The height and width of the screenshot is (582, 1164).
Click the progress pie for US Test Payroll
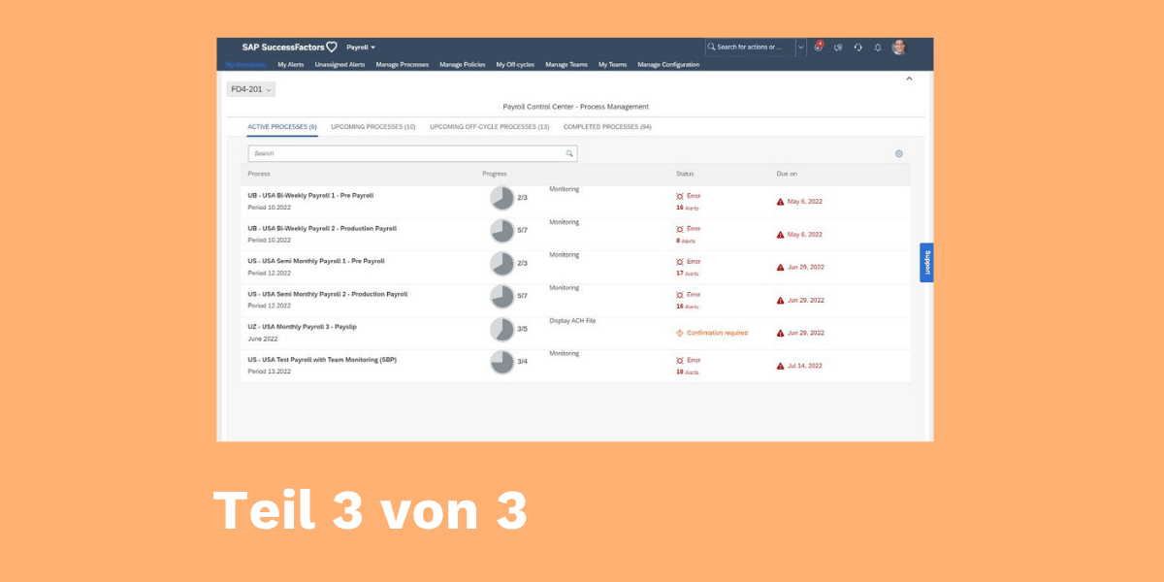click(501, 362)
